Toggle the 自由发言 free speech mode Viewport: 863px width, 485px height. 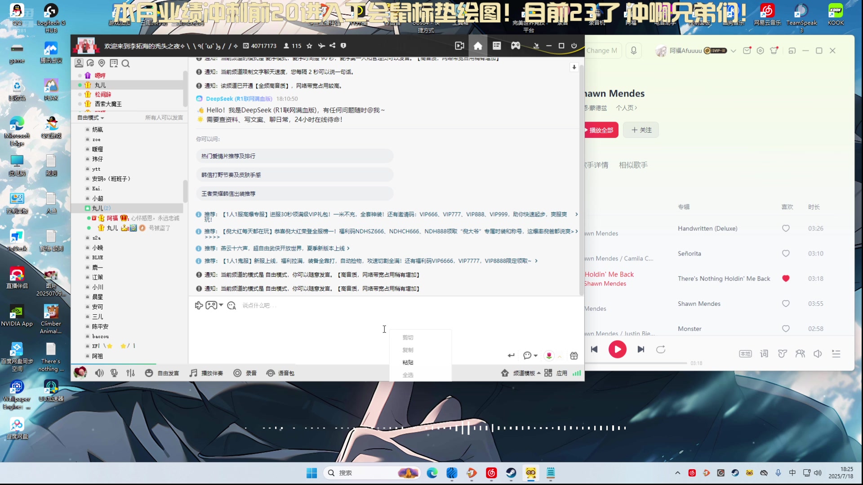point(162,373)
